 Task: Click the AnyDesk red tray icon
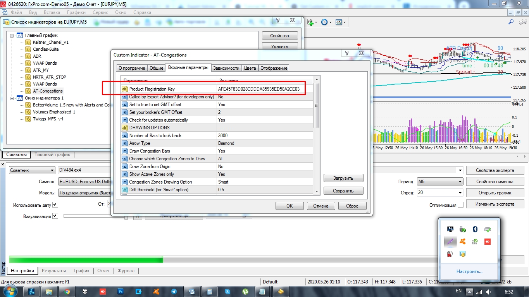point(488,242)
